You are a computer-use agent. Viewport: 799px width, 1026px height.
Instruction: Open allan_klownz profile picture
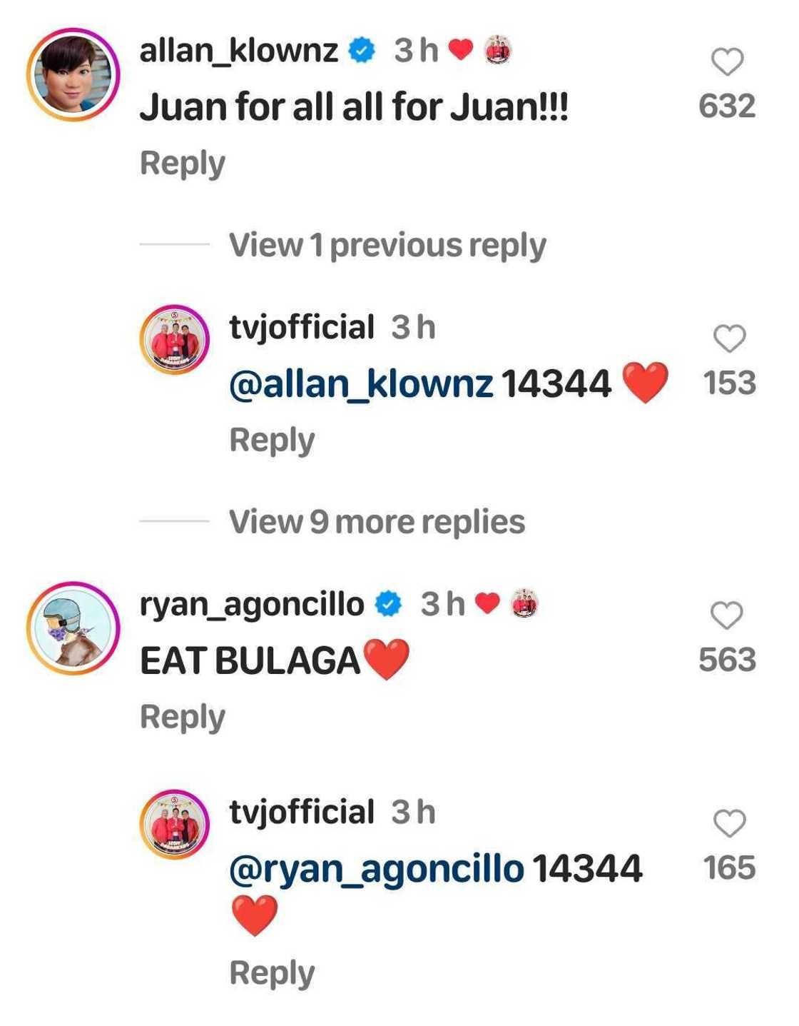point(73,75)
